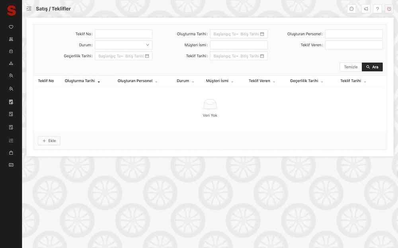The width and height of the screenshot is (398, 248).
Task: Click the heart favorites icon in sidebar
Action: click(x=11, y=27)
